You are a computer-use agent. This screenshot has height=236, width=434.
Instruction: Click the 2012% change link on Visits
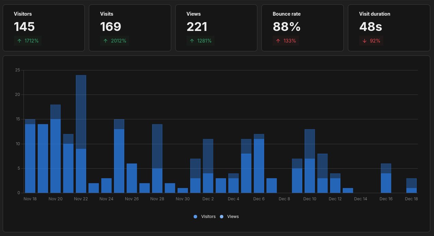[114, 40]
